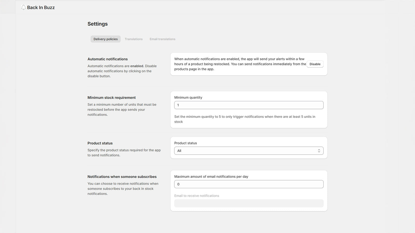Click the bell icon beside Back In Buzz

pos(23,8)
